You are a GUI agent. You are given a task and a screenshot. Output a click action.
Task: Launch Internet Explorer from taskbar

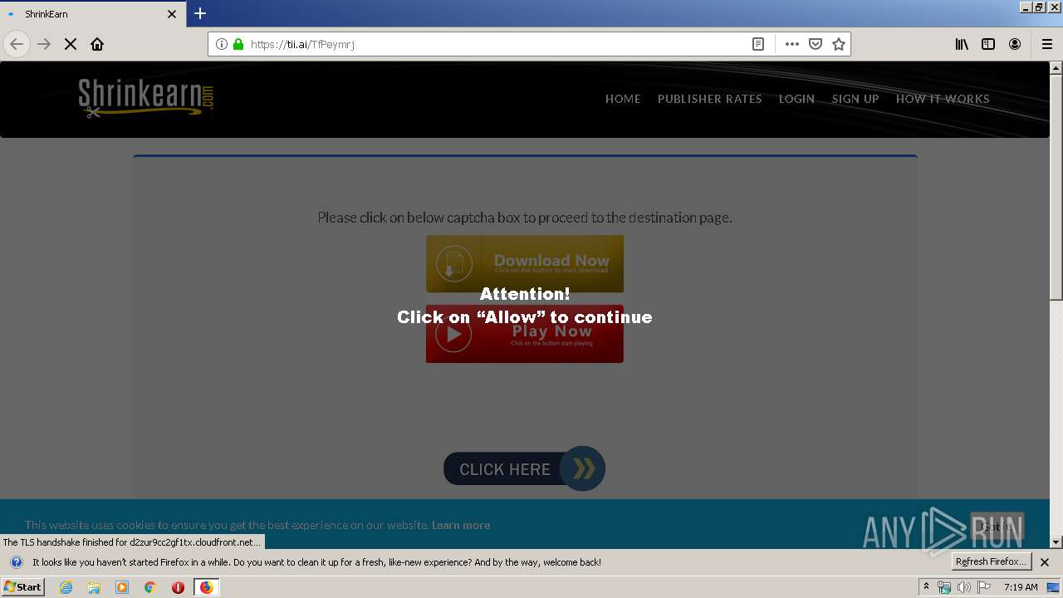point(66,587)
